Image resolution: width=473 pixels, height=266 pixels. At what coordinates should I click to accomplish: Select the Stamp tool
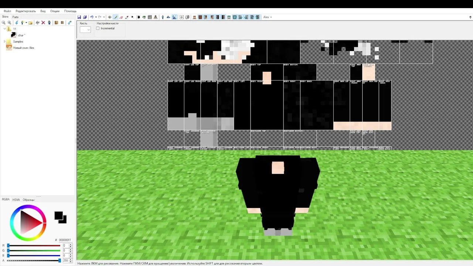(155, 17)
